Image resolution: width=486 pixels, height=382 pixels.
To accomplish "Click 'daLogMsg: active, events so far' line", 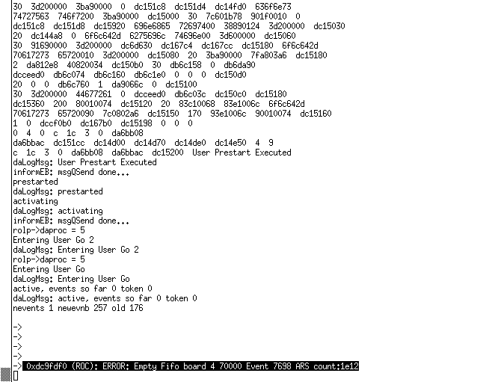I will pos(105,298).
